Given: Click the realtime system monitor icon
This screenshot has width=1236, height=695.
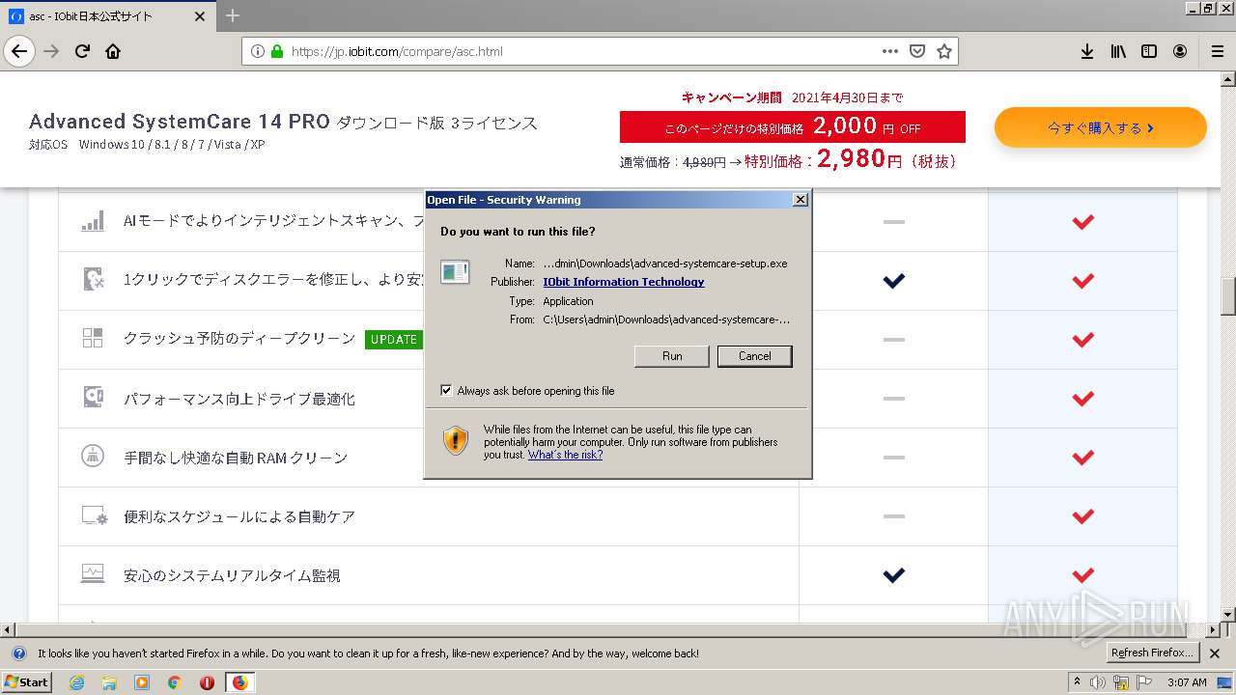Looking at the screenshot, I should pyautogui.click(x=93, y=573).
